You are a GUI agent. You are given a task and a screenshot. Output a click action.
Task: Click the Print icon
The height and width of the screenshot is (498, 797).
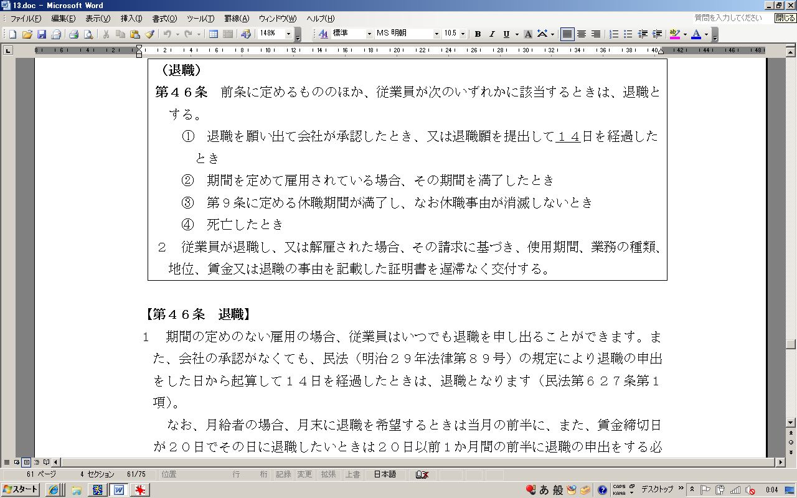point(73,34)
